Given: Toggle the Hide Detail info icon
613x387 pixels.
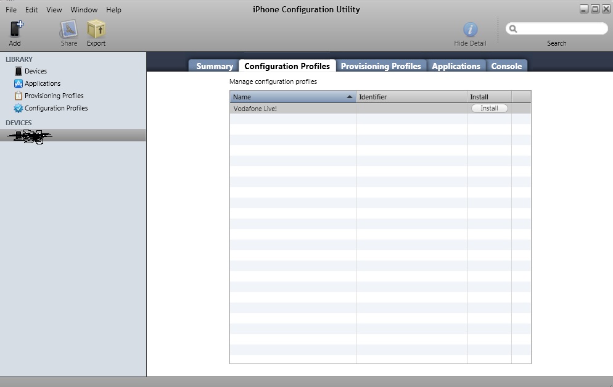Looking at the screenshot, I should pos(471,29).
